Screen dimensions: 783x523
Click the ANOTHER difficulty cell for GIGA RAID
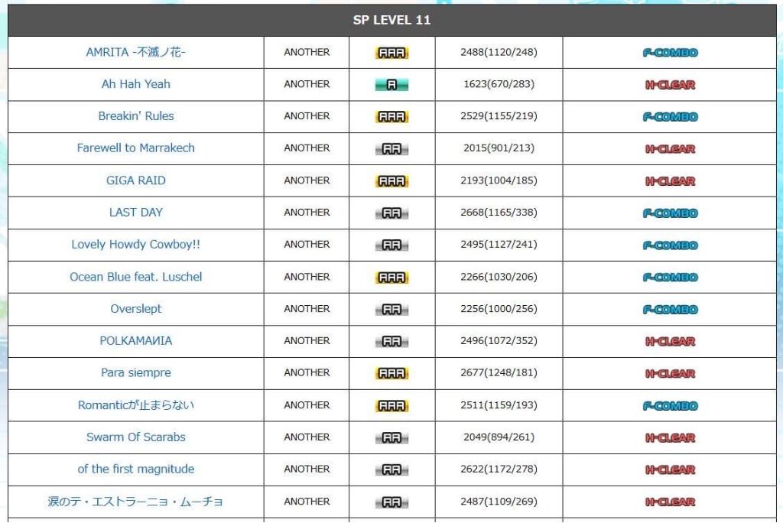coord(307,180)
